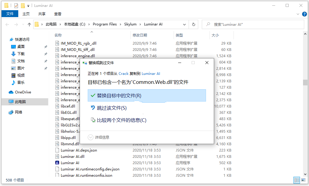This screenshot has width=309, height=186.
Task: Click the pin icon next to 文档
Action: (x=46, y=61)
